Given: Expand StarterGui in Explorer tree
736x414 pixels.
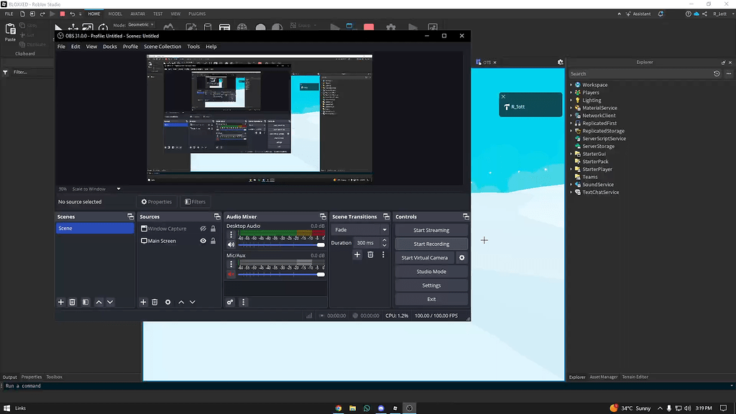Looking at the screenshot, I should [x=571, y=154].
